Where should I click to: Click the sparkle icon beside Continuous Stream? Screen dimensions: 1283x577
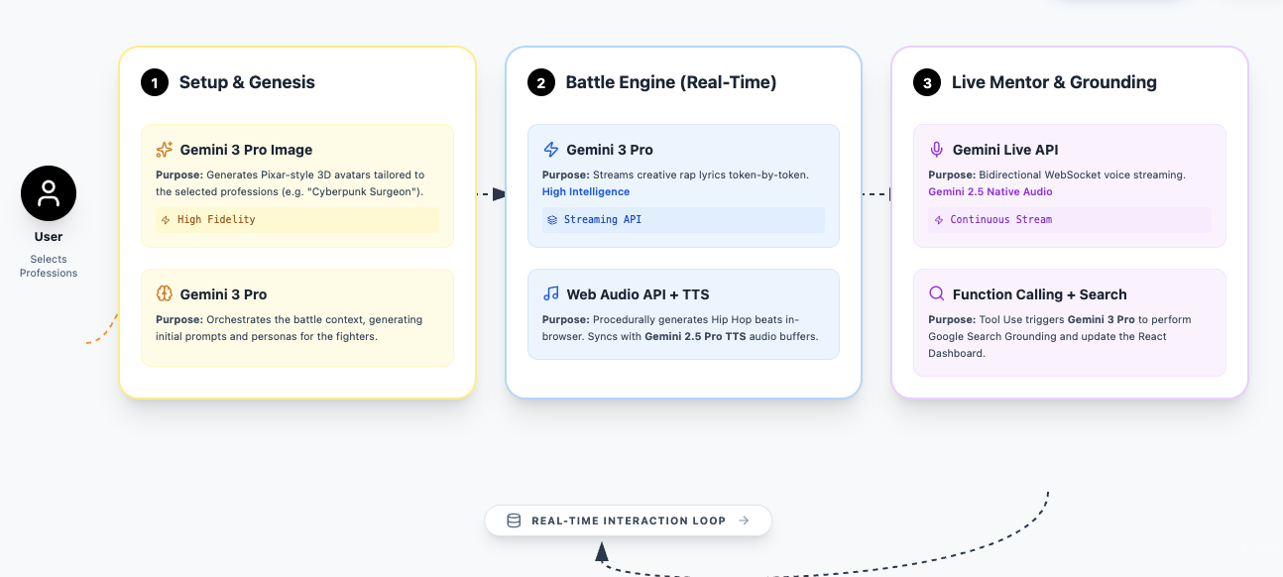coord(939,220)
